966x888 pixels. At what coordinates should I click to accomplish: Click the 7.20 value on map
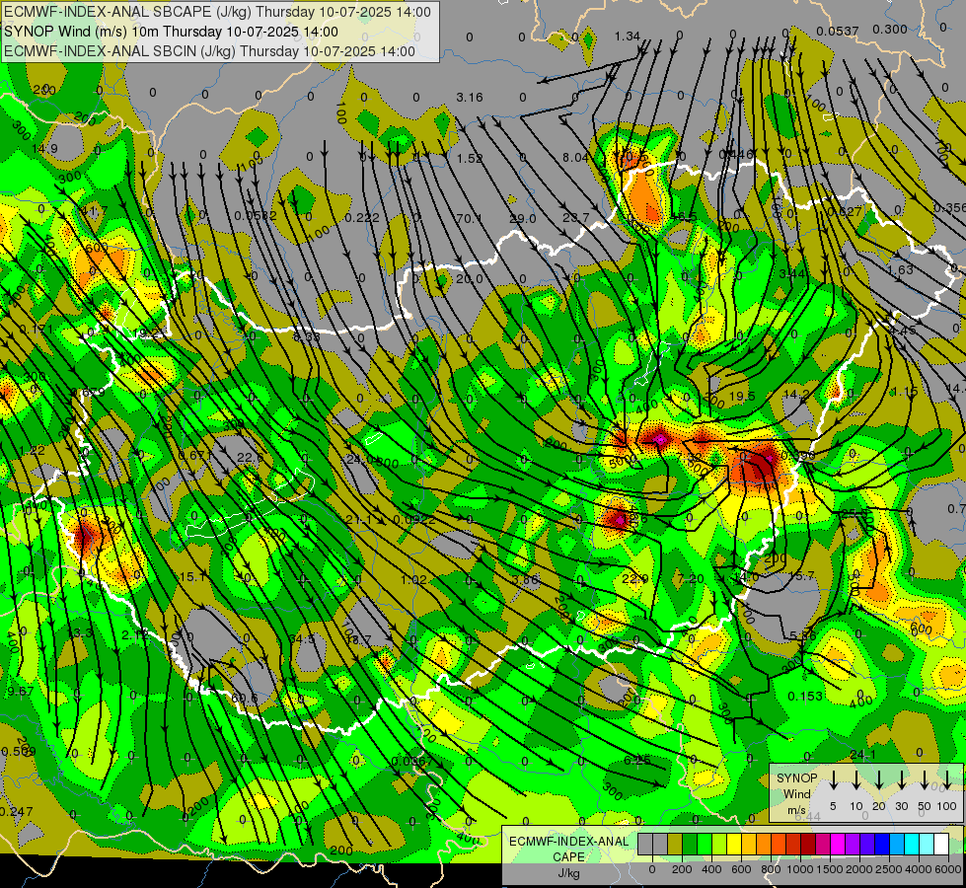tap(690, 578)
